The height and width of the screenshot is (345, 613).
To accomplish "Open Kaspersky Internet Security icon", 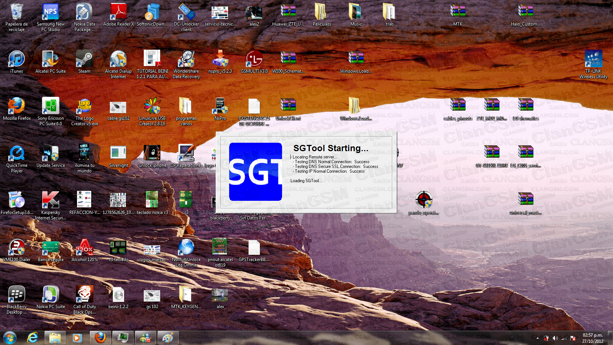I will [x=50, y=201].
